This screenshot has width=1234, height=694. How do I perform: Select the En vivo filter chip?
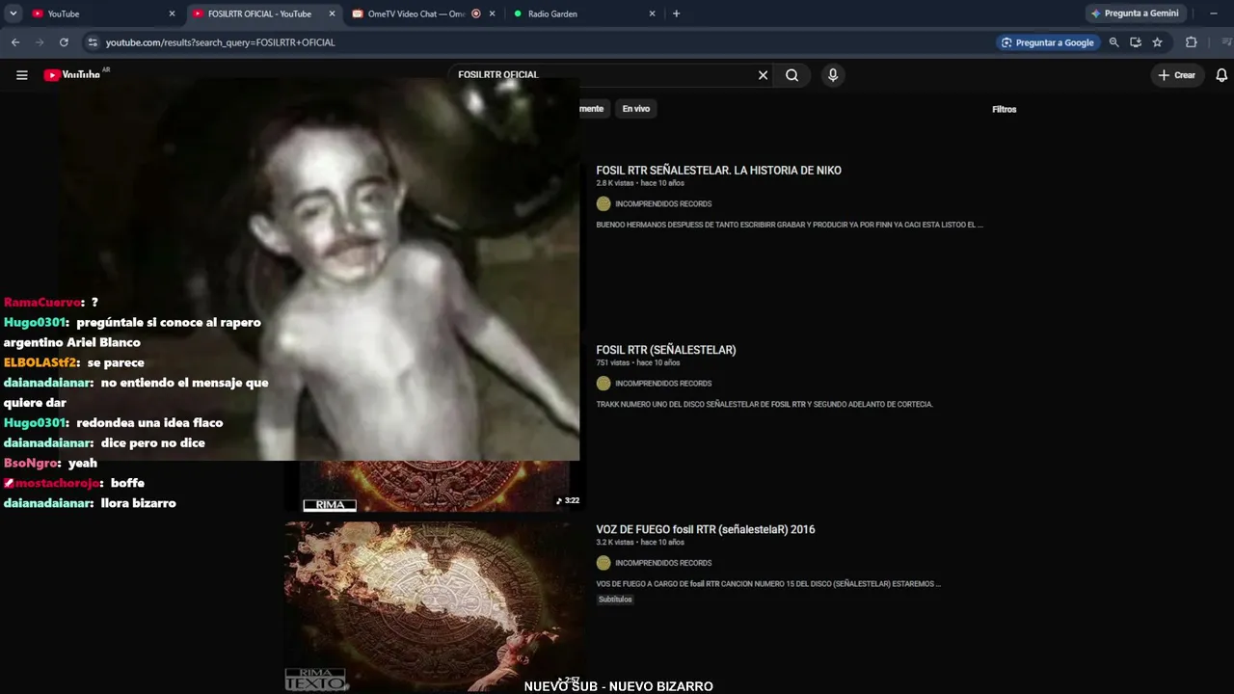(635, 109)
